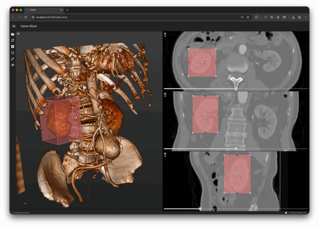Select the dotted grid markups tool
319x227 pixels.
13,52
